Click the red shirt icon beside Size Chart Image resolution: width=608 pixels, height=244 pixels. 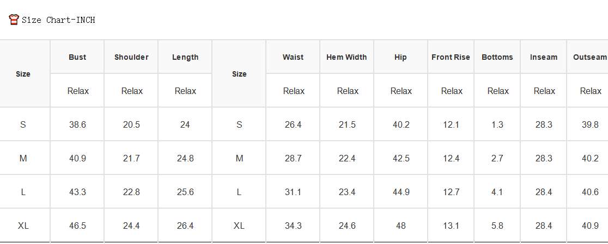click(x=14, y=20)
